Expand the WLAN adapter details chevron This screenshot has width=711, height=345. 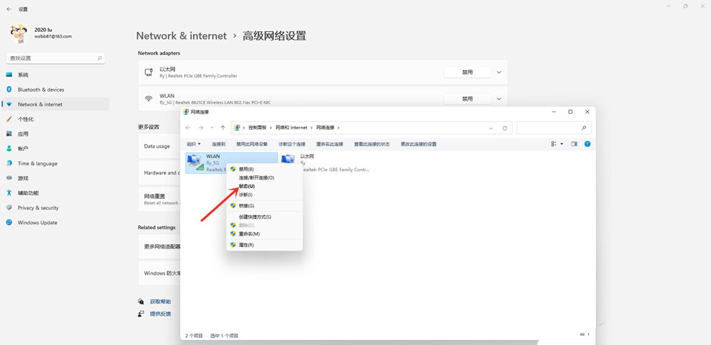pos(499,99)
